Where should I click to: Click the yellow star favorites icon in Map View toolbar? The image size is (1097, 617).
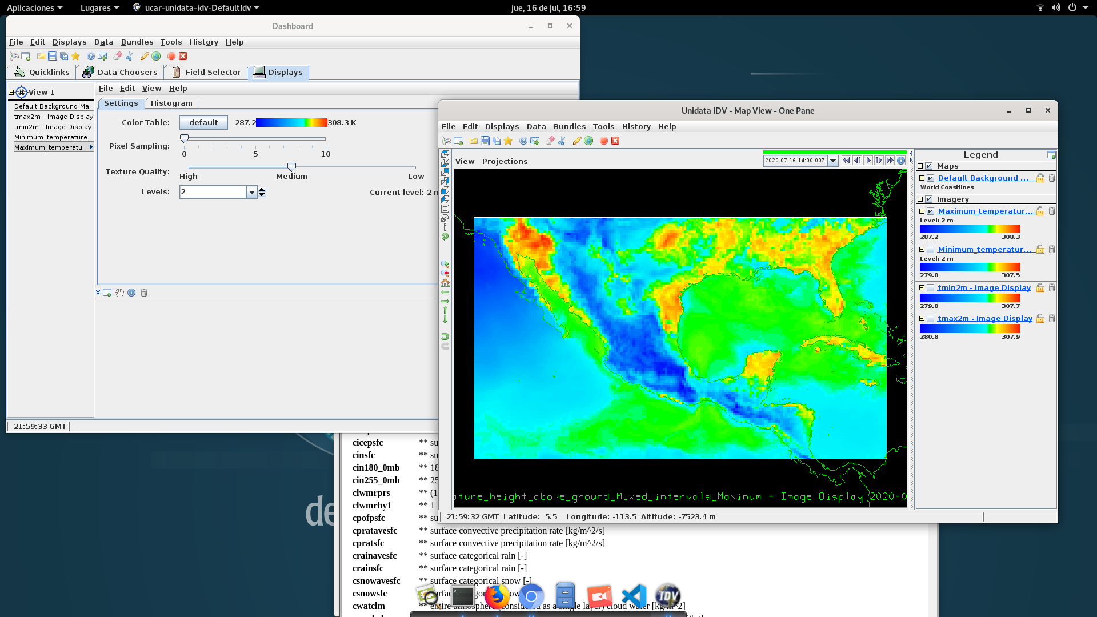pos(508,141)
